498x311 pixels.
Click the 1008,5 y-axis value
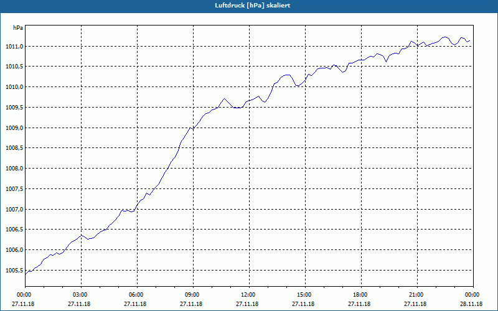(x=14, y=148)
